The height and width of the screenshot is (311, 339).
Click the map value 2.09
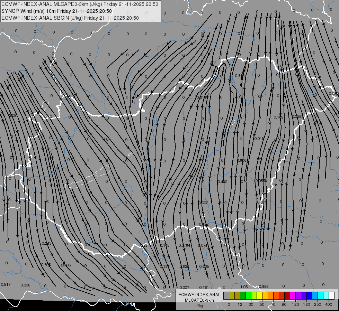[13, 115]
